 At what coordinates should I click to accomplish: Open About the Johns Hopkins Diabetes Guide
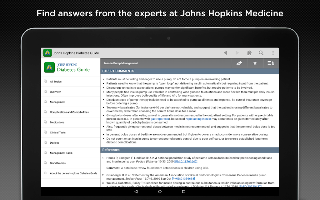(73, 173)
